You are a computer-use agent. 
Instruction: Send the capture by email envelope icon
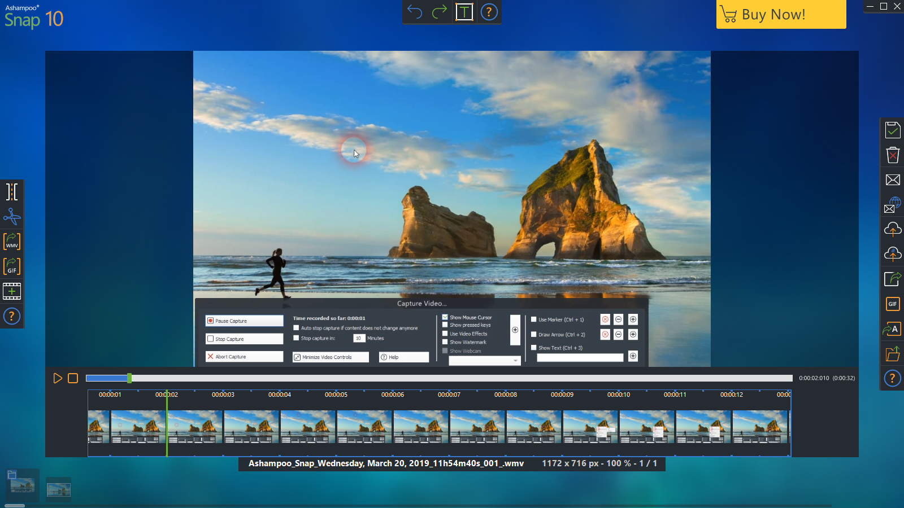pos(893,180)
